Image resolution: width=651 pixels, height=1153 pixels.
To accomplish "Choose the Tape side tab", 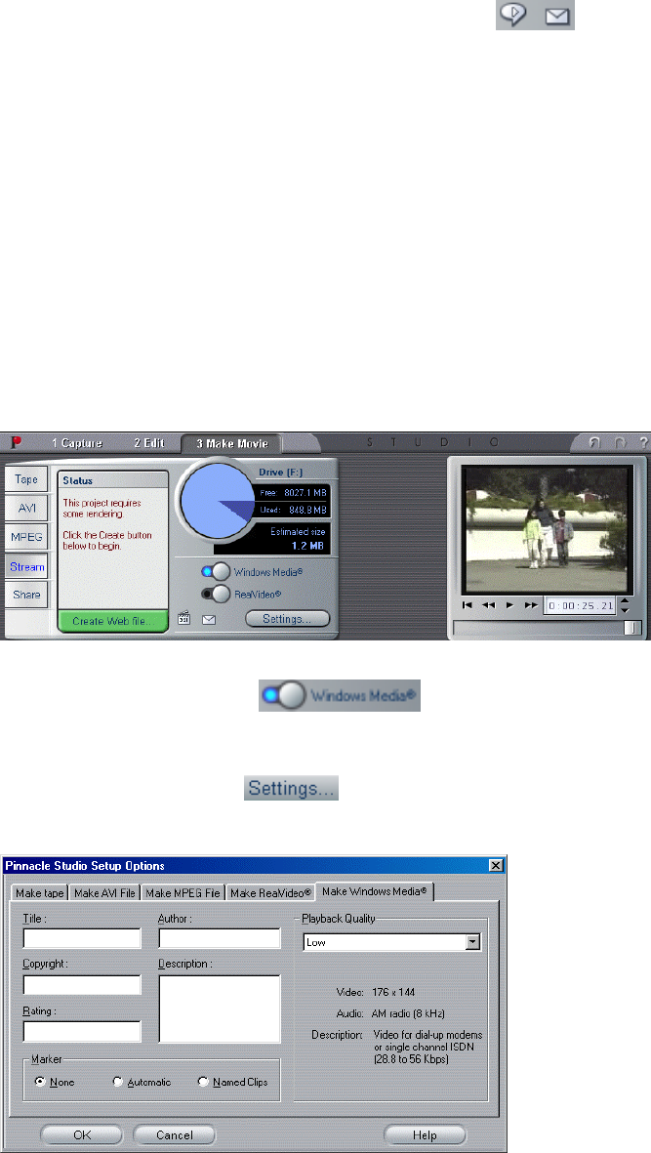I will coord(26,479).
